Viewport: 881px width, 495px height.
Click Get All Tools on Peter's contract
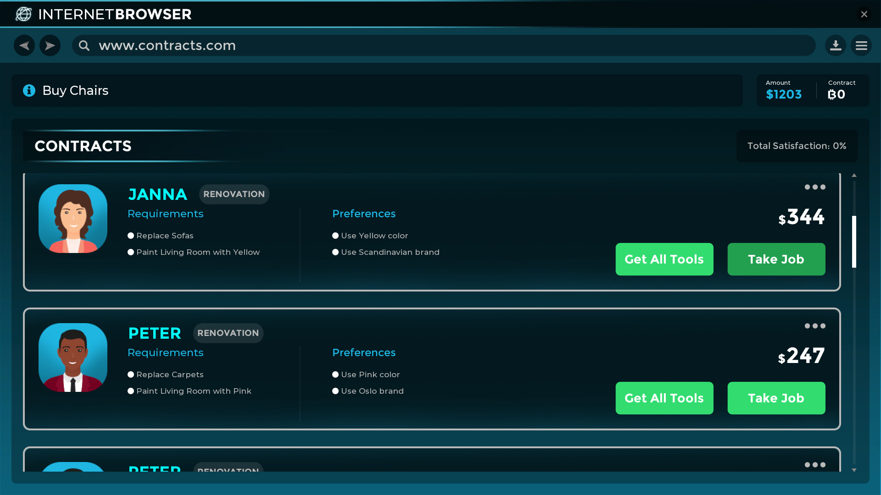[x=664, y=398]
